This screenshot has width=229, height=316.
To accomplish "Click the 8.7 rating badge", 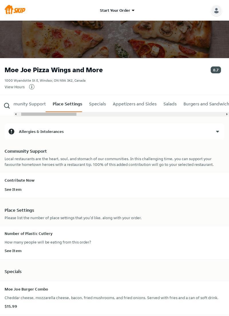I will [x=216, y=70].
